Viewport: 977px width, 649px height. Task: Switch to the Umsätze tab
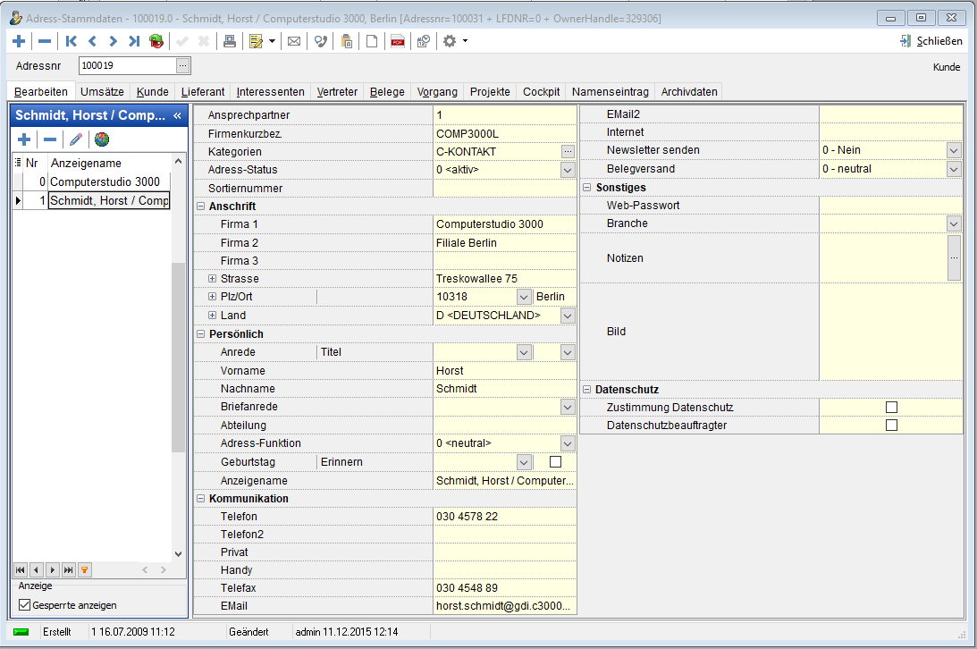click(102, 92)
